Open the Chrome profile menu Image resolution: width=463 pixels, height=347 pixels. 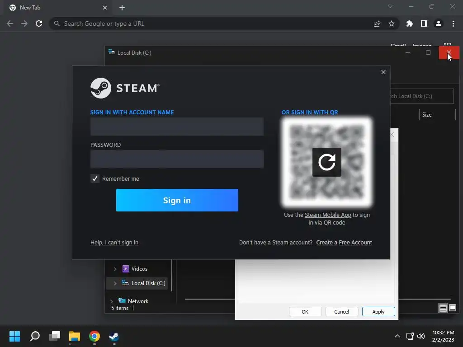click(x=439, y=23)
